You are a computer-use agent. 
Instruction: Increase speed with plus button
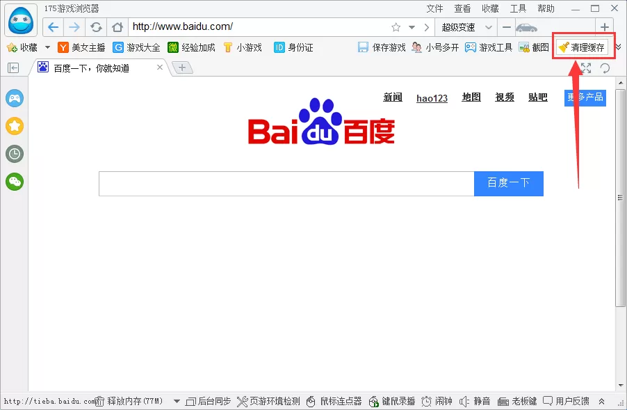(x=605, y=27)
